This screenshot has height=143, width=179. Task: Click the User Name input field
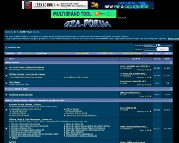pyautogui.click(x=150, y=45)
